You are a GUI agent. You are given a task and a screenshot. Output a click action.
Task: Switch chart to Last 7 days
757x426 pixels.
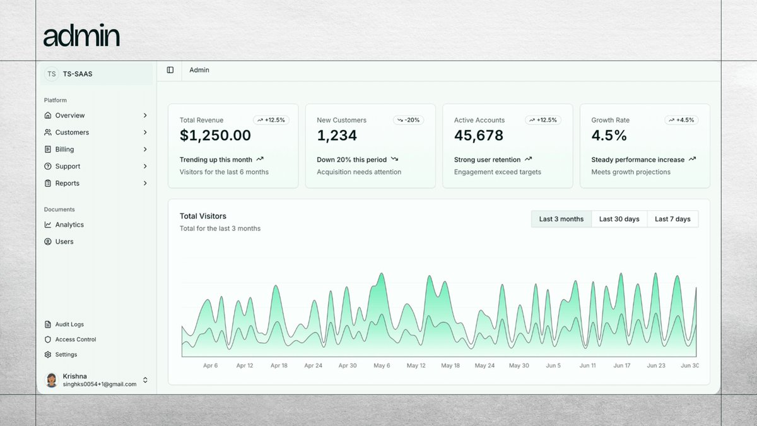coord(672,219)
